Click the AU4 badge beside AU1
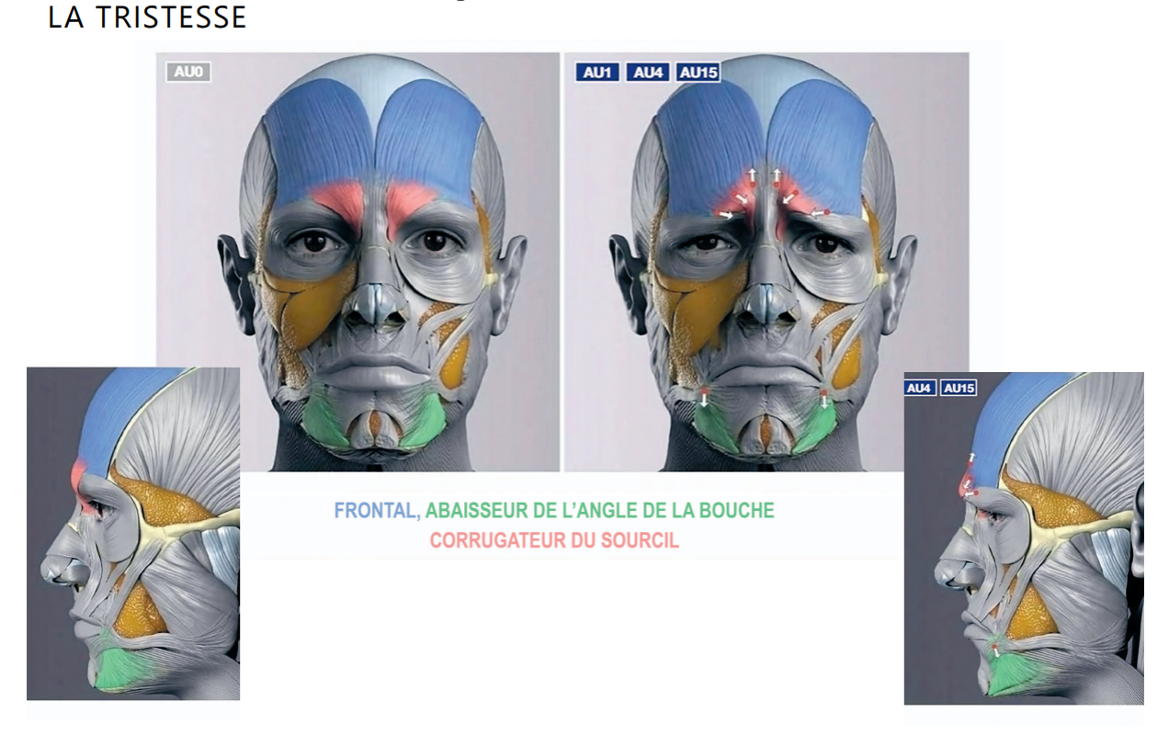 (x=648, y=71)
